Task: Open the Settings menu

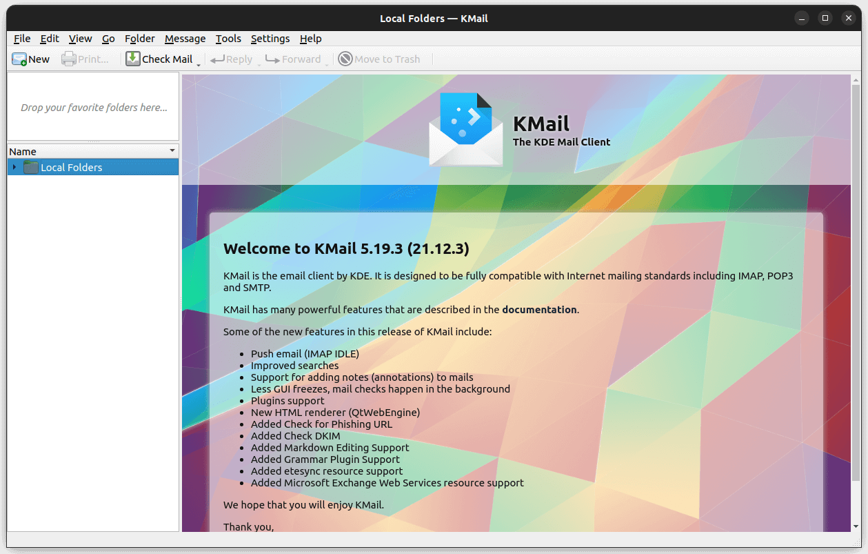Action: (270, 39)
